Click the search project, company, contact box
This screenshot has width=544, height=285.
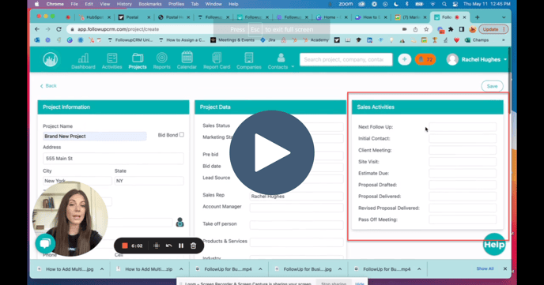[x=346, y=59]
